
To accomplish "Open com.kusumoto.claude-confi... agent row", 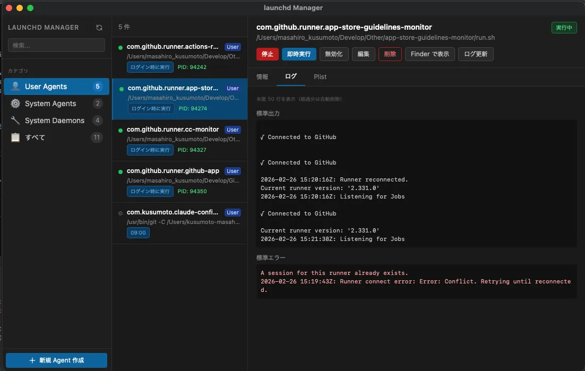I will (180, 223).
